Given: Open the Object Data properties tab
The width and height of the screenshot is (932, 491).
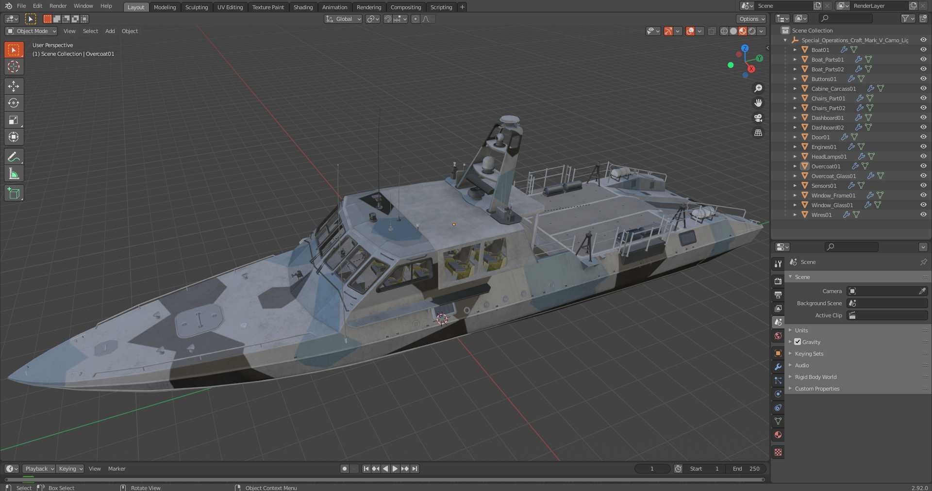Looking at the screenshot, I should (x=778, y=421).
